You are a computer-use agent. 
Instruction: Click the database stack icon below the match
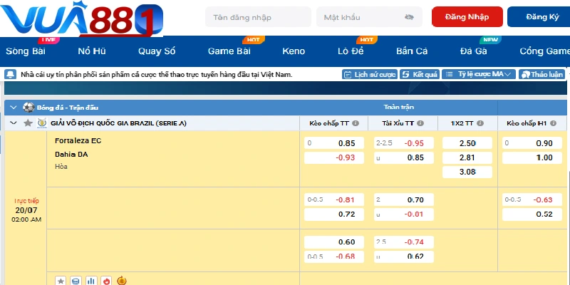[76, 281]
